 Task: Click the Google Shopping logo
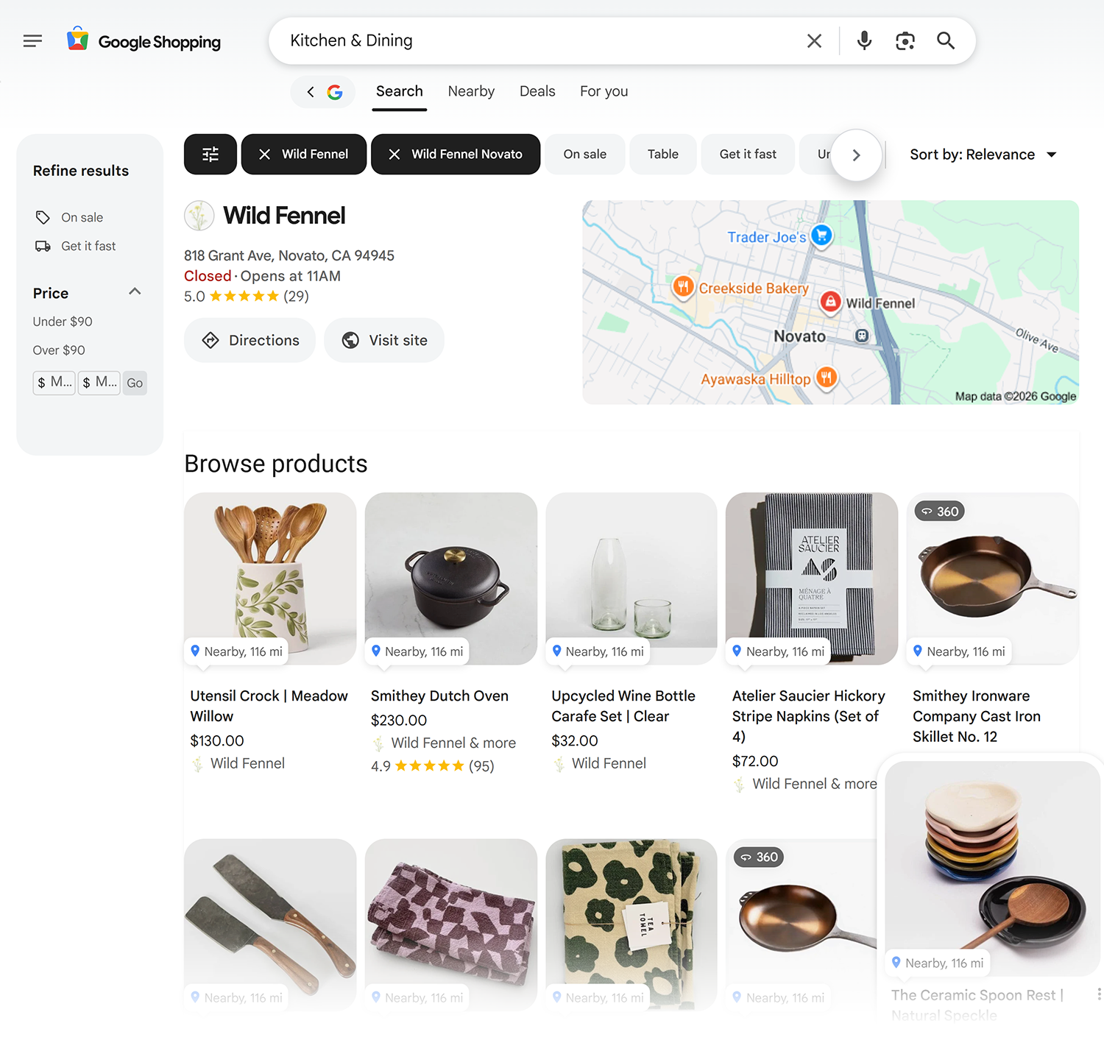144,41
